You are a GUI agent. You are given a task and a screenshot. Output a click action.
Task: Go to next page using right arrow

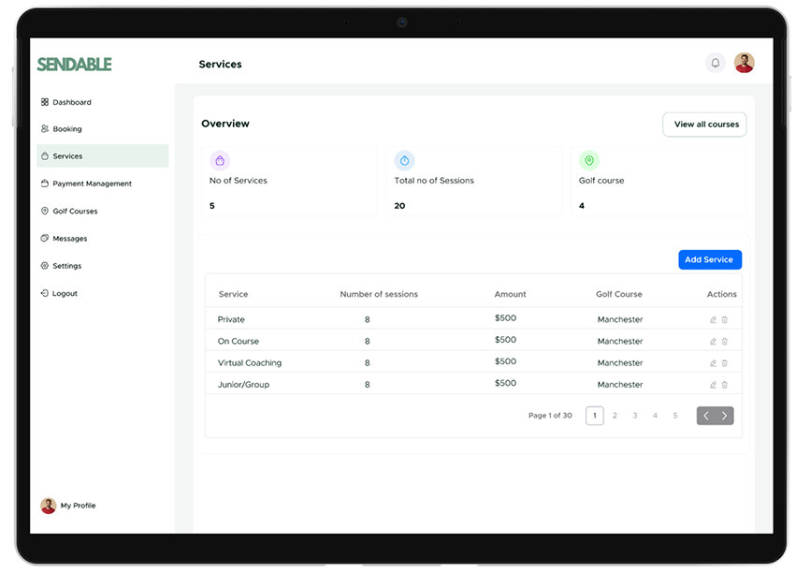point(724,416)
